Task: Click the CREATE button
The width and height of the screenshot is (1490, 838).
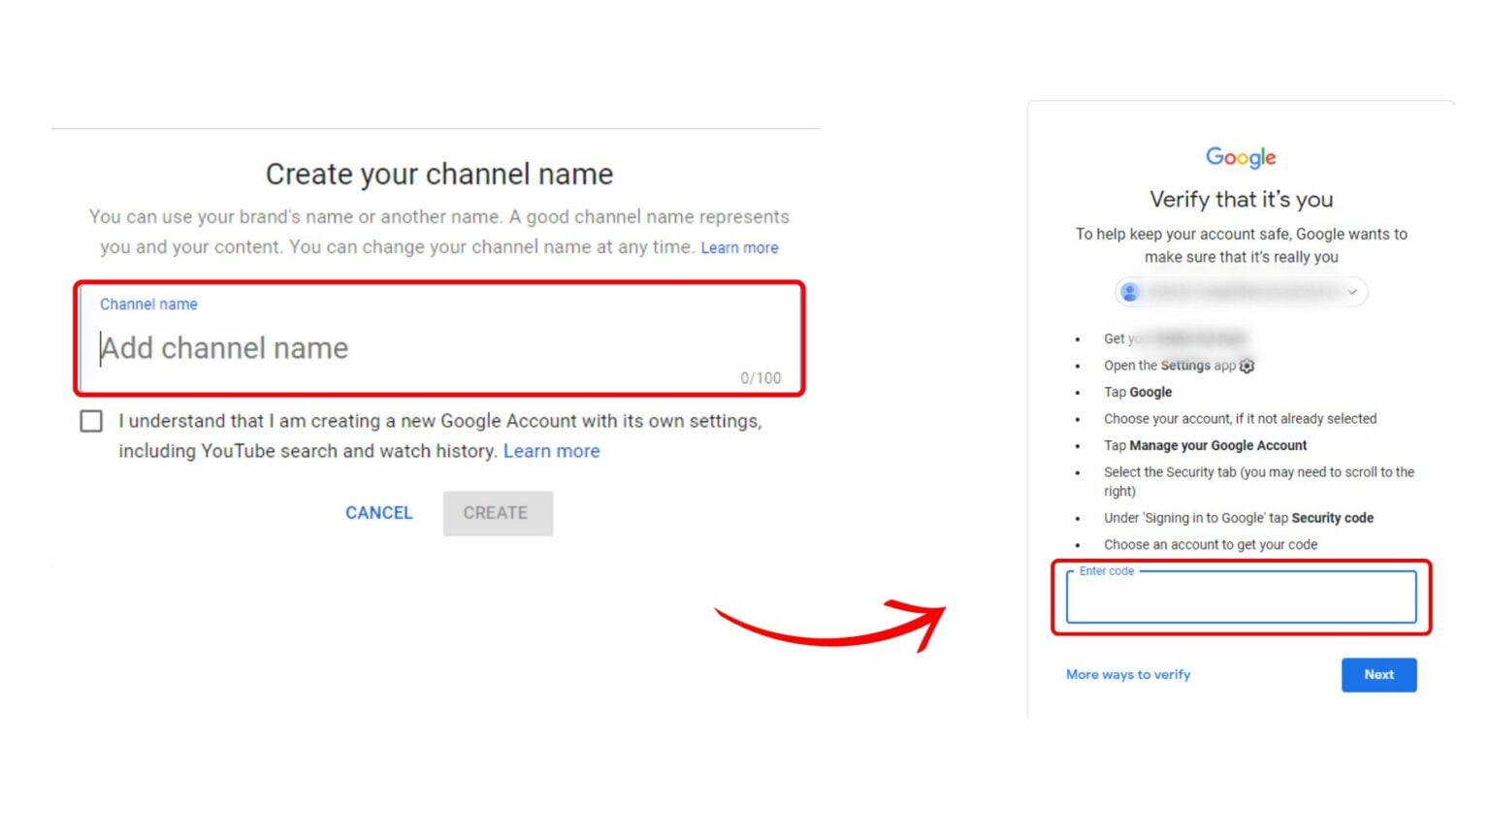Action: 498,512
